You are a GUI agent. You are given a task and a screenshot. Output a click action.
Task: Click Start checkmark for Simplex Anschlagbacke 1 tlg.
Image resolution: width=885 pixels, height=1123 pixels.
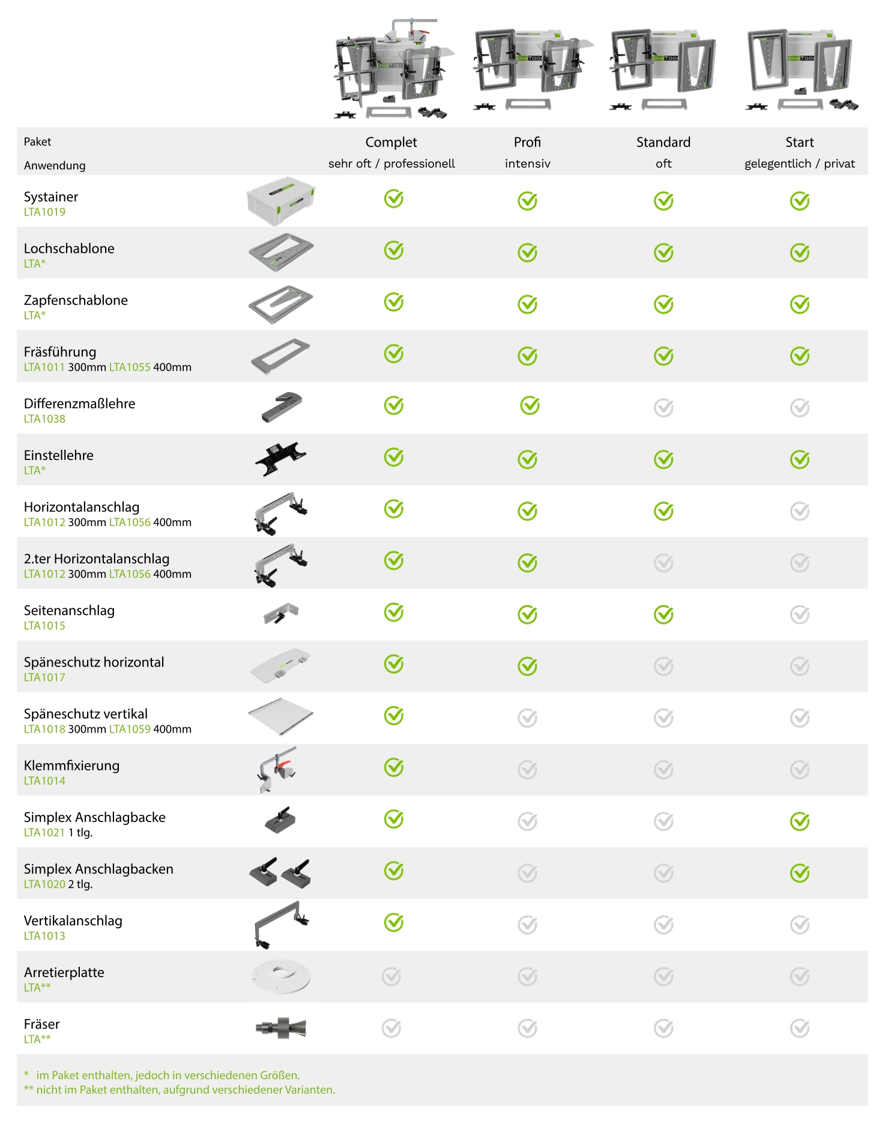pyautogui.click(x=800, y=821)
